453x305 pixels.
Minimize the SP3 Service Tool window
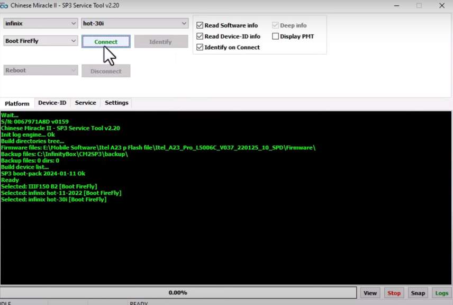397,5
